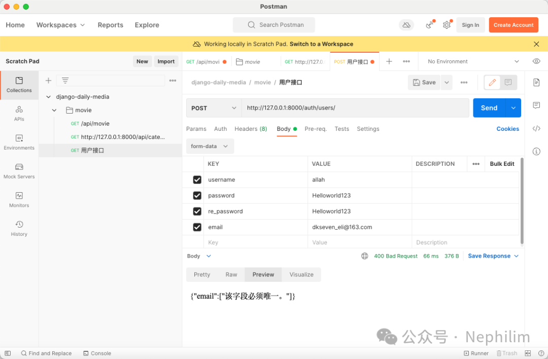Open Mock Servers in the sidebar
This screenshot has height=359, width=548.
[x=19, y=171]
